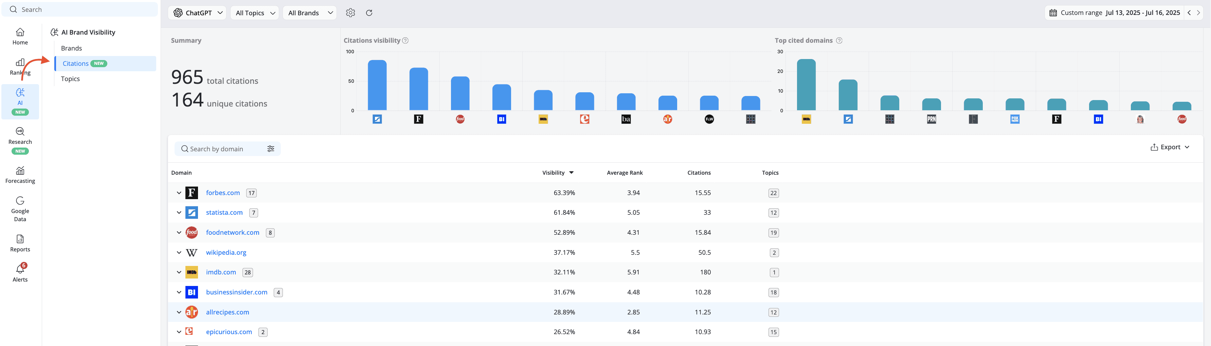
Task: Expand the statista.com row
Action: pyautogui.click(x=179, y=213)
